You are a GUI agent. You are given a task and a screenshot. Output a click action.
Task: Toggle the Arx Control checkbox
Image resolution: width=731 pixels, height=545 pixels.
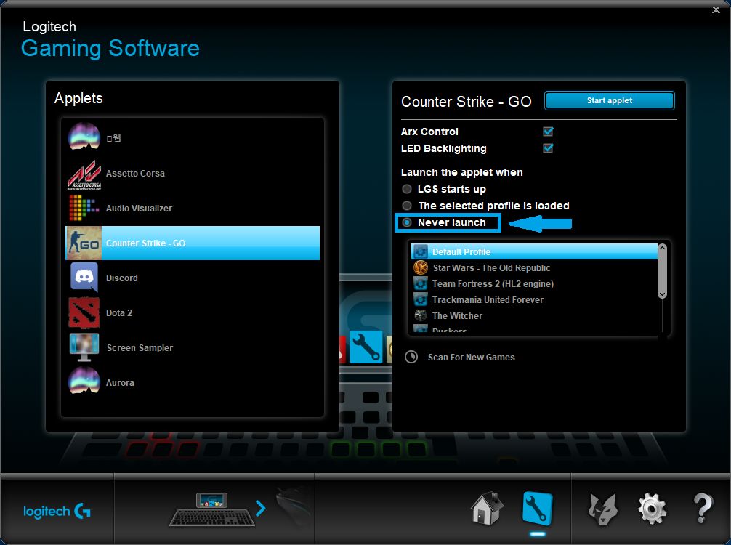548,132
